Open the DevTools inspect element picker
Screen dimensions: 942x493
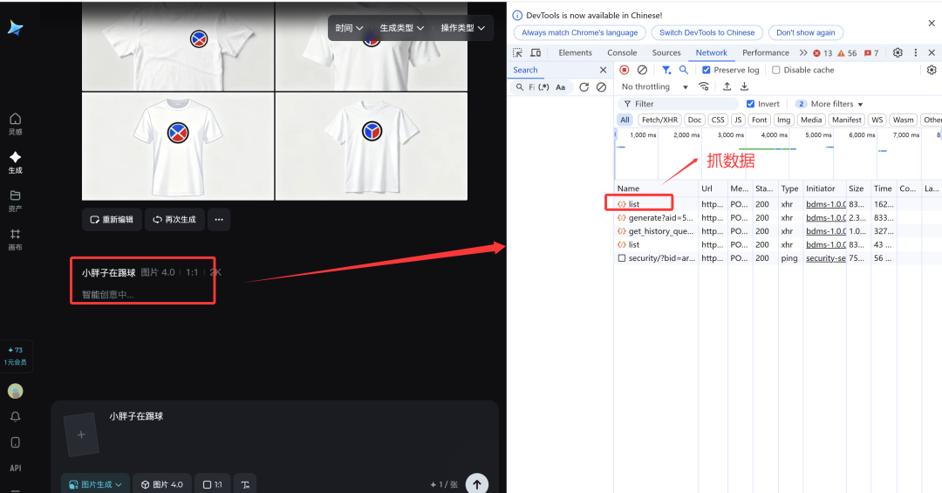click(x=518, y=53)
